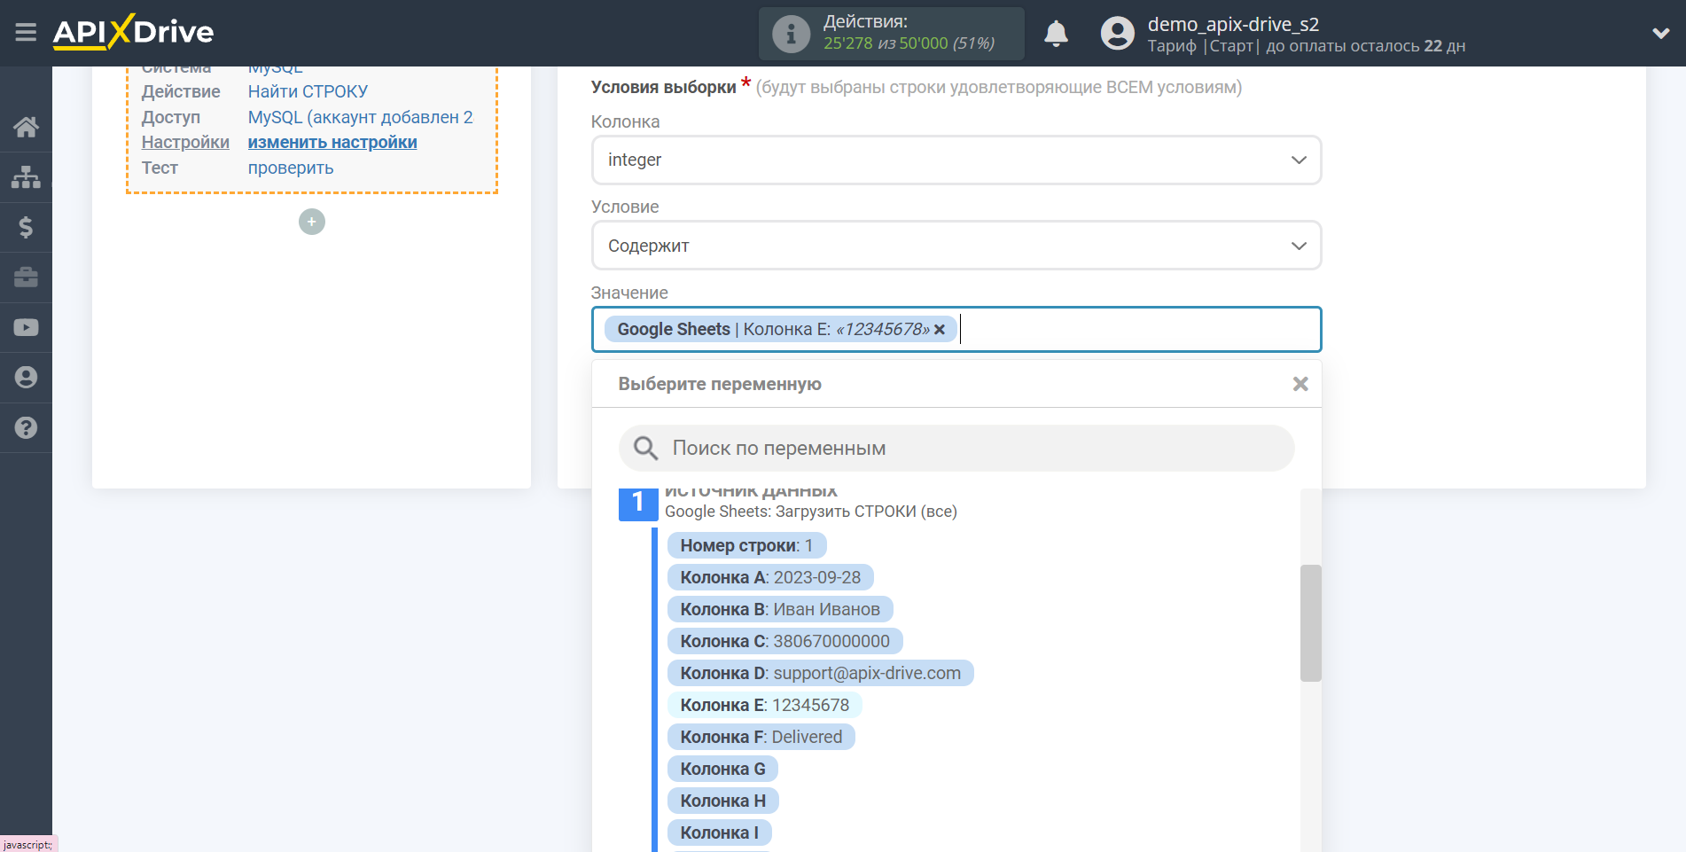The width and height of the screenshot is (1686, 852).
Task: Click the search magnifier icon
Action: (645, 449)
